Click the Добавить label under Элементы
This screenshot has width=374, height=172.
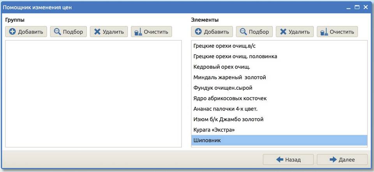click(x=217, y=32)
